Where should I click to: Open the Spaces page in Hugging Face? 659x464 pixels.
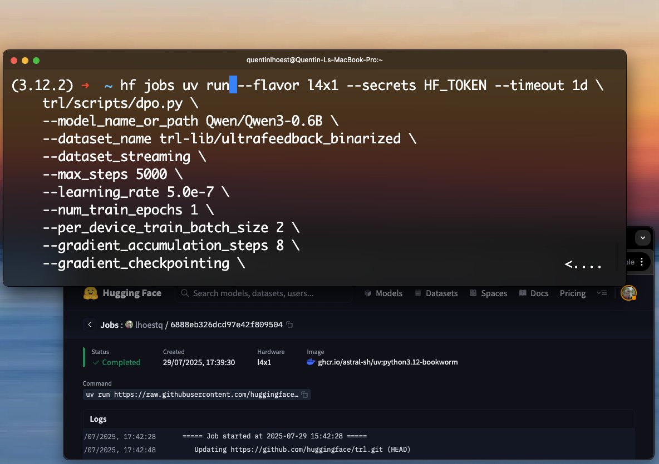click(x=488, y=293)
